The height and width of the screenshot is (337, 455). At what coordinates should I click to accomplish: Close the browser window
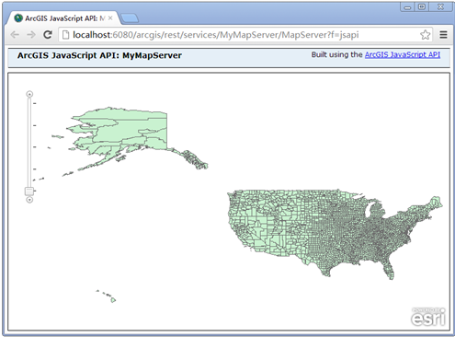click(440, 7)
